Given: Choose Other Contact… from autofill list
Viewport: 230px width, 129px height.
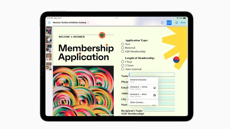Looking at the screenshot, I should pos(143,102).
